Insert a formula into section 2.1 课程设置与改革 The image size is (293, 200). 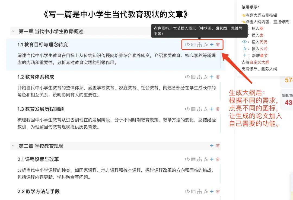[205, 159]
